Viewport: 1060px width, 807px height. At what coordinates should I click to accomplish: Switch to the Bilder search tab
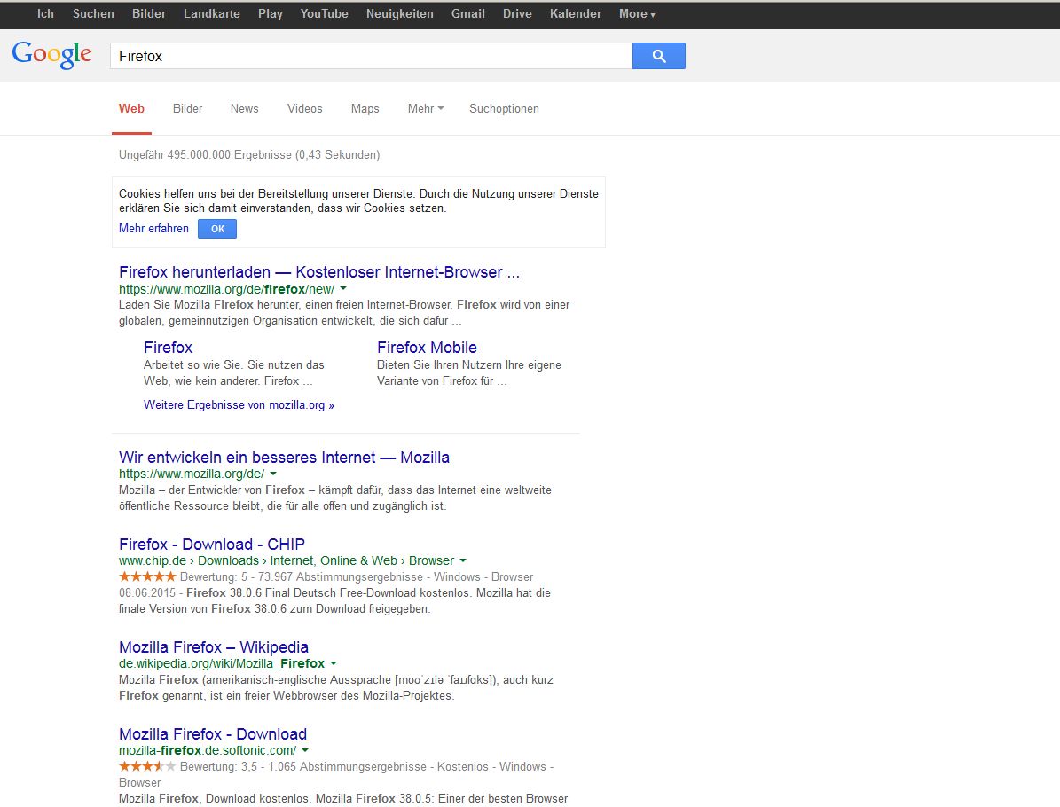pos(187,109)
